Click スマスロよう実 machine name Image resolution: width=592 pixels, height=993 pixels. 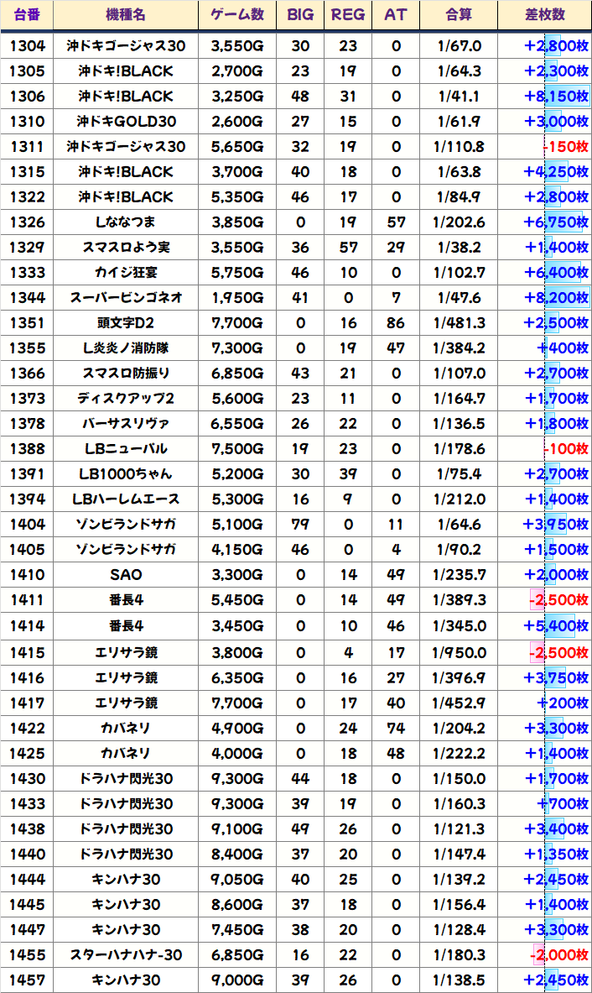[126, 247]
